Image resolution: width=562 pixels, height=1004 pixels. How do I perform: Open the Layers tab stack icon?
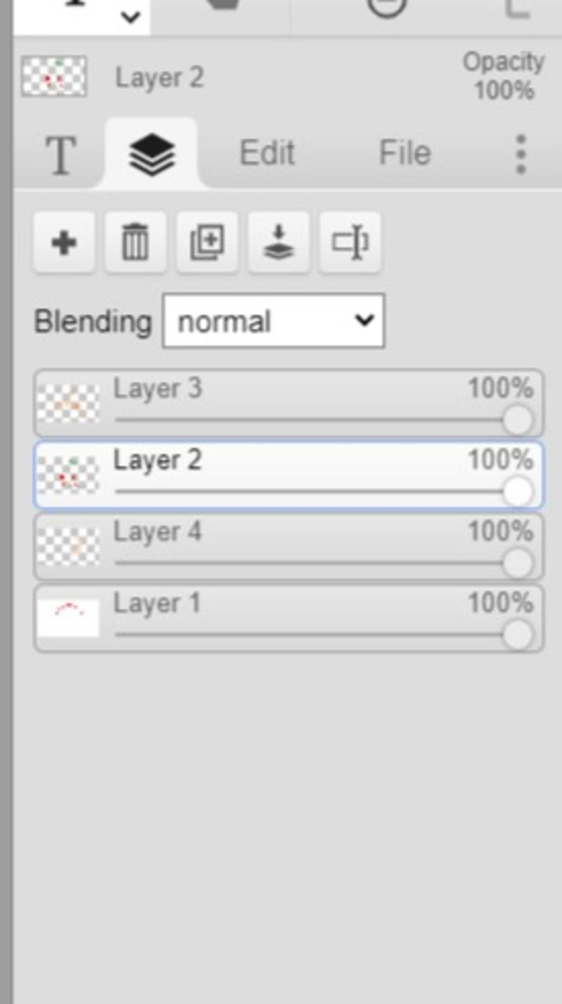[151, 155]
